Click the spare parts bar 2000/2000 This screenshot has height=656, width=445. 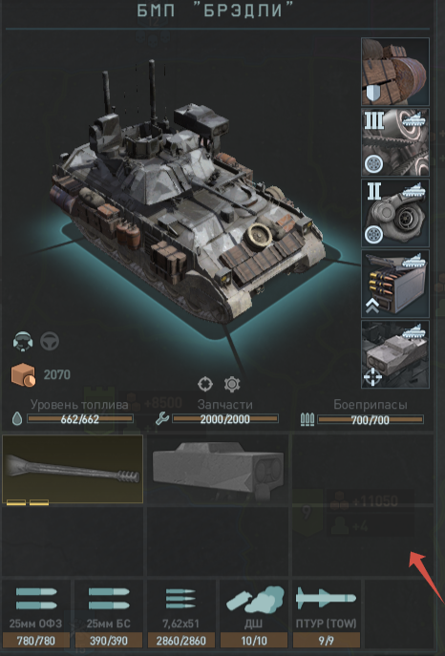[x=225, y=419]
